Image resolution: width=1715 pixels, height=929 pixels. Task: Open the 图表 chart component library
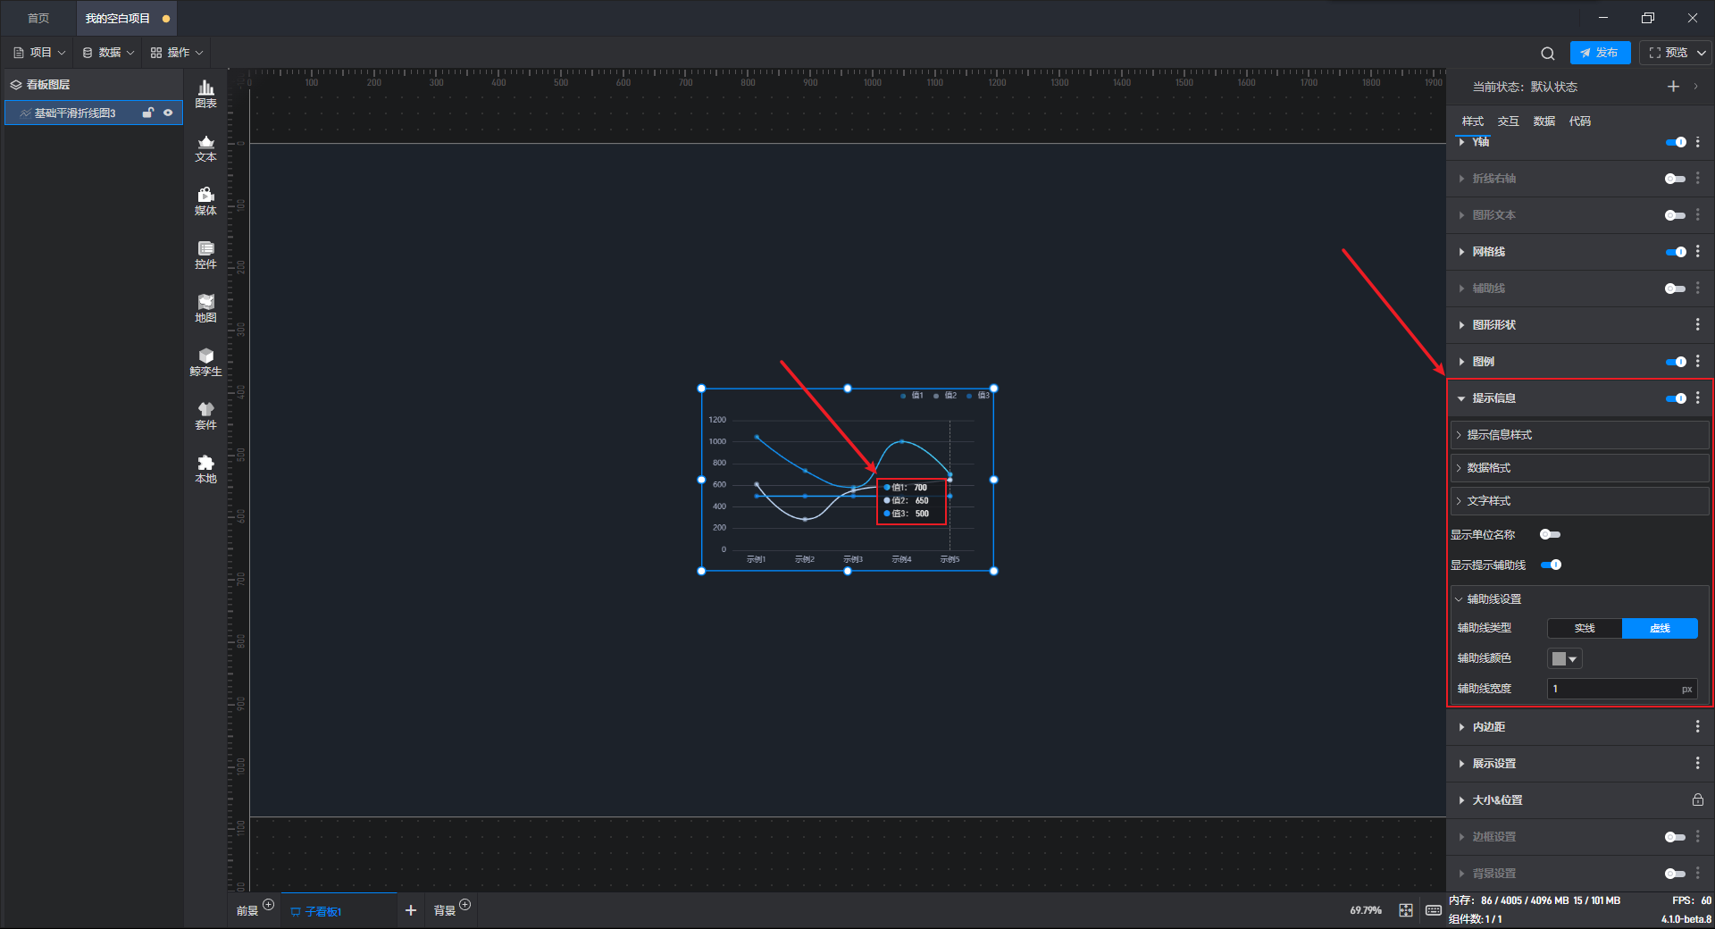pyautogui.click(x=205, y=94)
